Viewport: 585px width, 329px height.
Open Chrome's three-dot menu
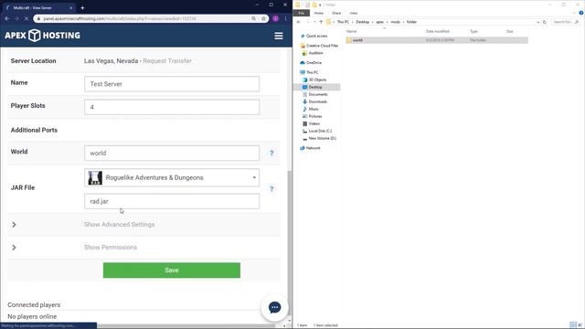point(286,18)
